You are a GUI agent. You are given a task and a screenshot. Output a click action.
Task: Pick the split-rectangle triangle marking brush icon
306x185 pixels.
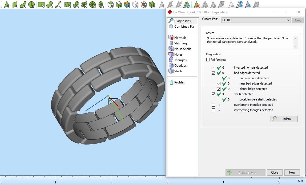[67, 4]
